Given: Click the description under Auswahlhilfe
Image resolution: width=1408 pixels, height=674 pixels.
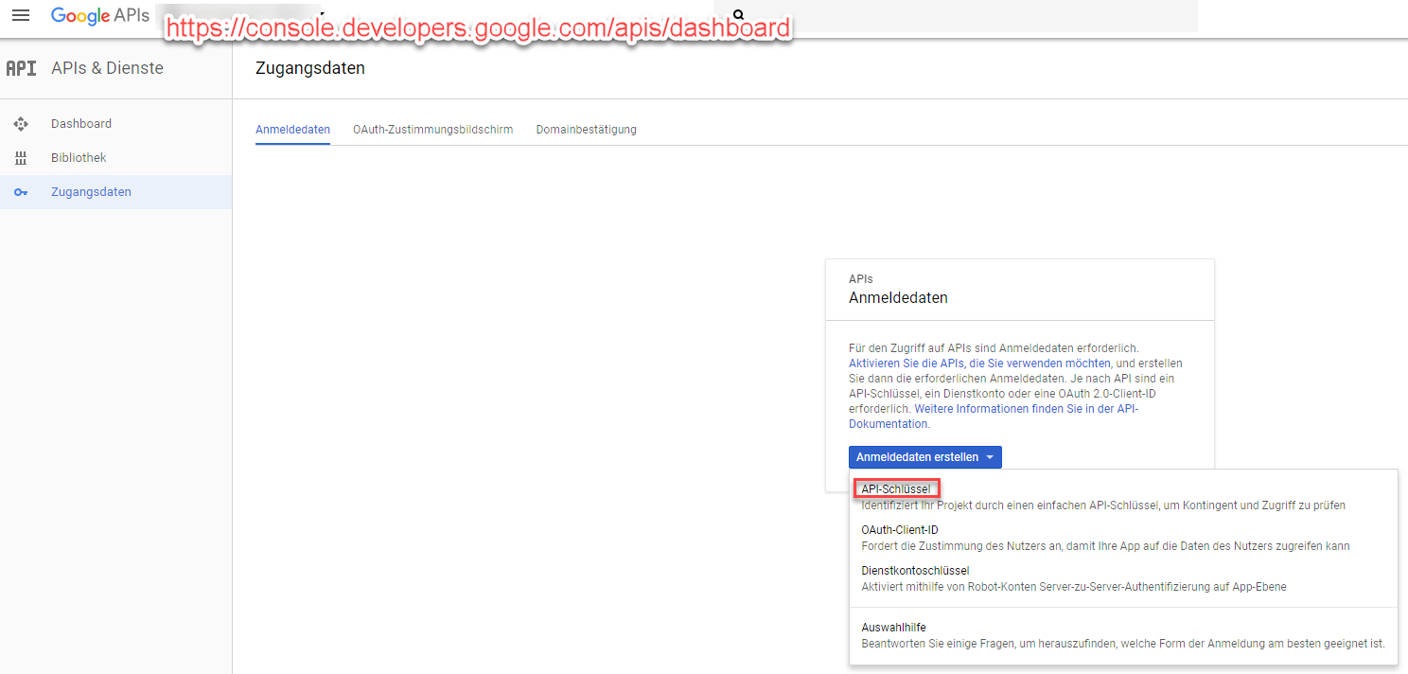Looking at the screenshot, I should point(1123,644).
